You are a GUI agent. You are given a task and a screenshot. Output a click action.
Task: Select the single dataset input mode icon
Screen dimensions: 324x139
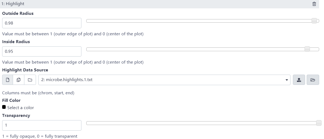pos(8,80)
